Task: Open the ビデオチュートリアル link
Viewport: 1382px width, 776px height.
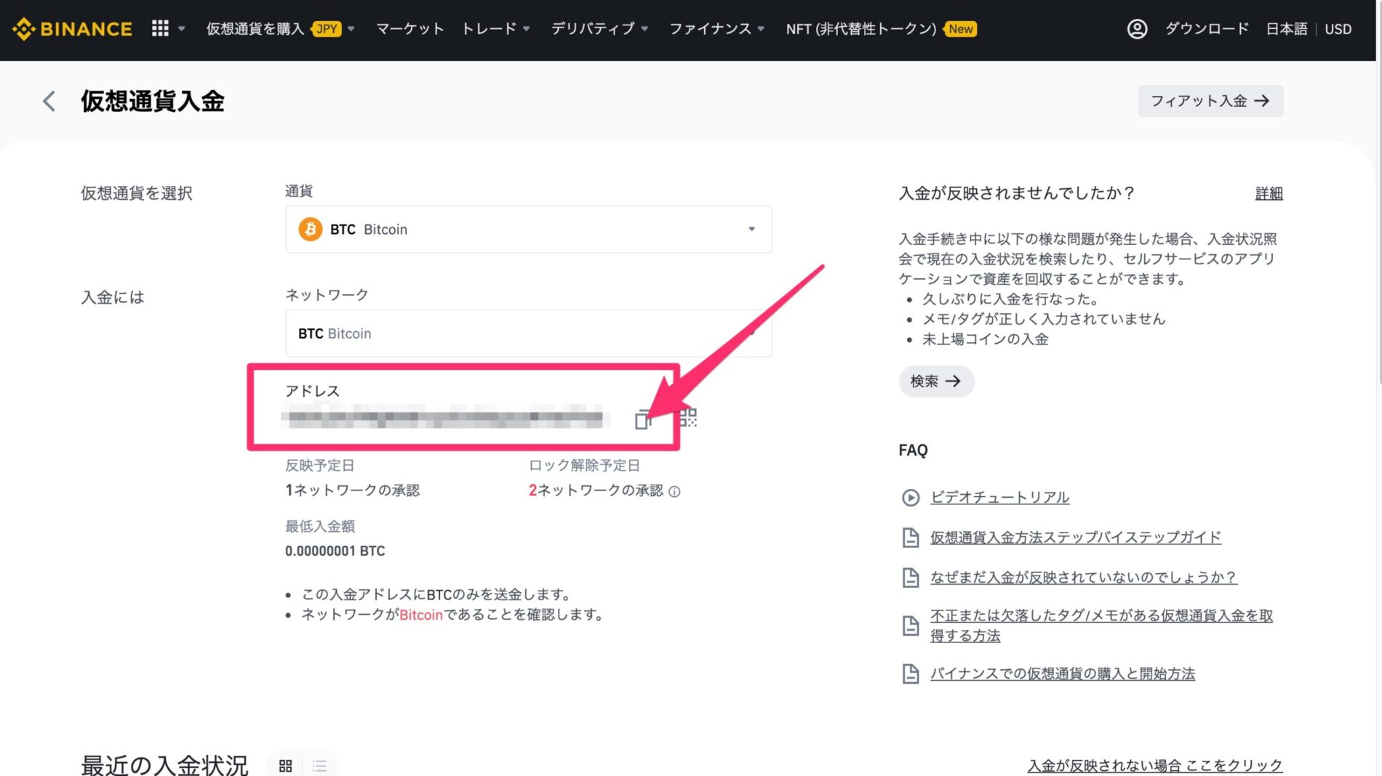Action: (x=999, y=498)
